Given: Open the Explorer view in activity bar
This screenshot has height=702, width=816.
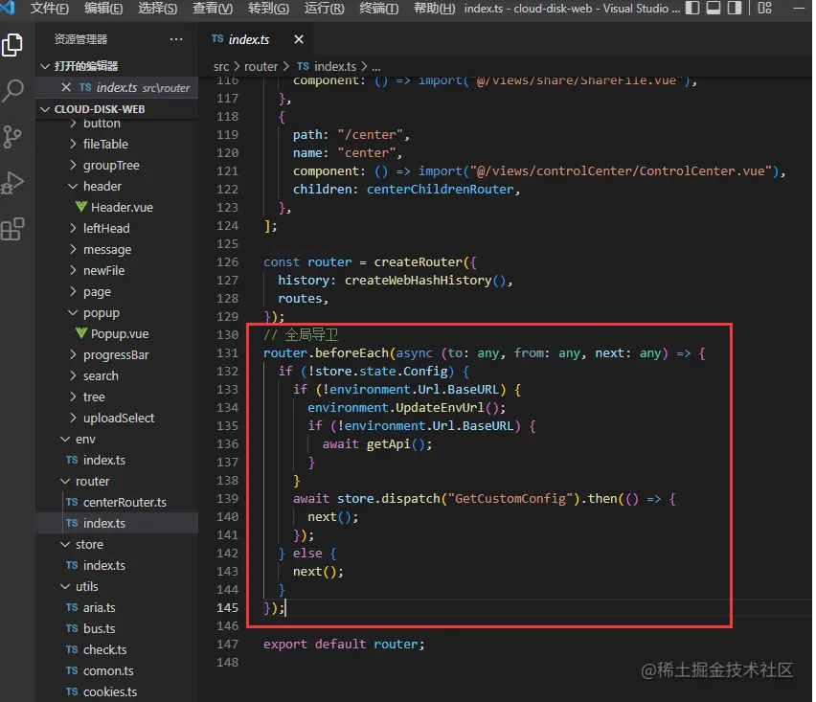Looking at the screenshot, I should pyautogui.click(x=12, y=45).
